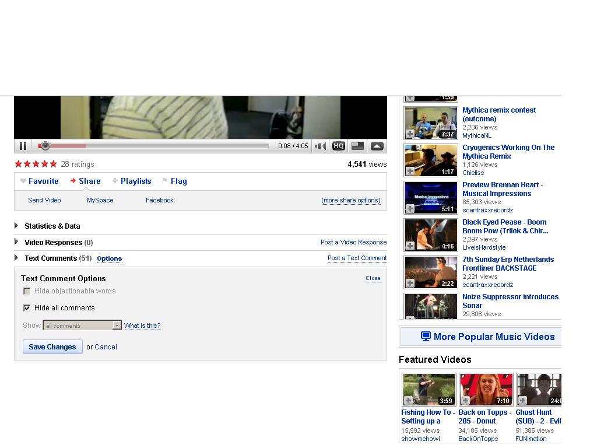Add Ghost Hunt video to queue

(x=522, y=401)
